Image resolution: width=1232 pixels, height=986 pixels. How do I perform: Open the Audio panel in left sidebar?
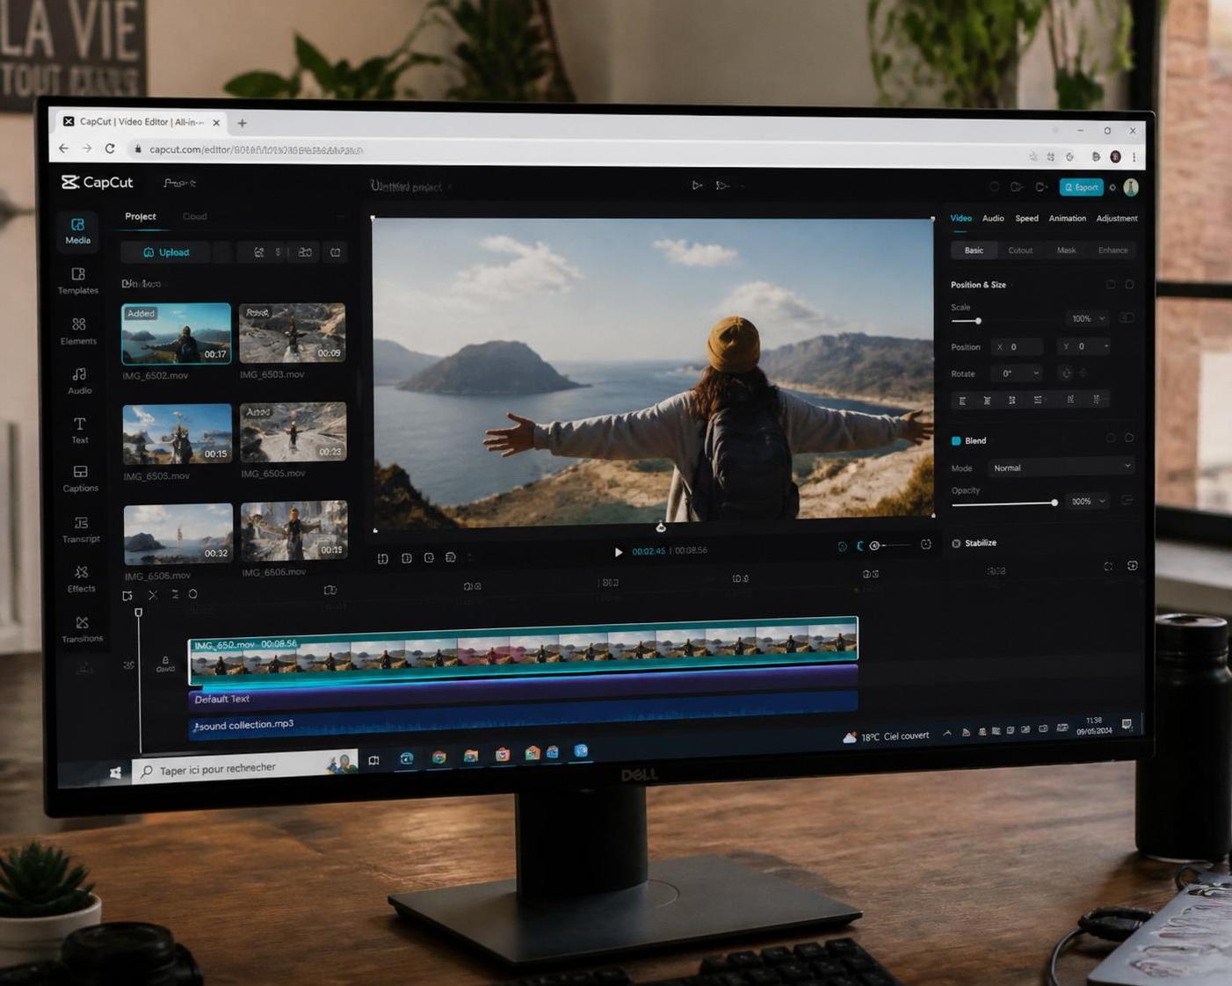click(x=79, y=381)
